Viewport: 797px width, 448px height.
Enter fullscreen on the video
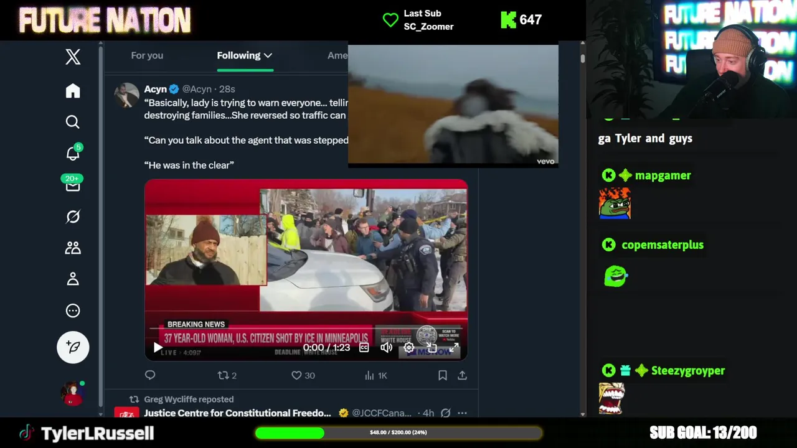click(x=454, y=347)
